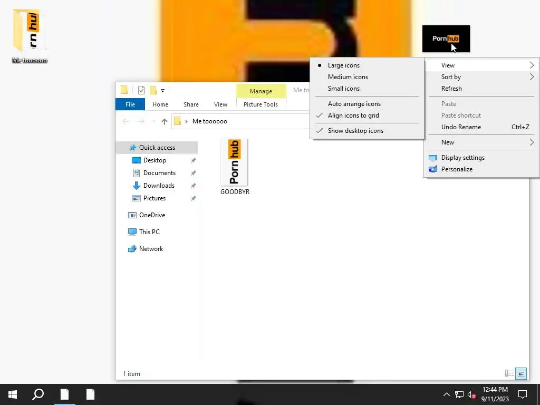Image resolution: width=540 pixels, height=405 pixels.
Task: Open Personalize from context menu
Action: point(481,169)
